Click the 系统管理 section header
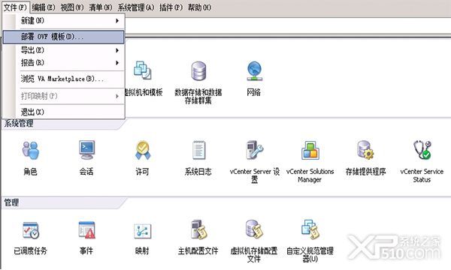451x270 pixels. tap(19, 124)
